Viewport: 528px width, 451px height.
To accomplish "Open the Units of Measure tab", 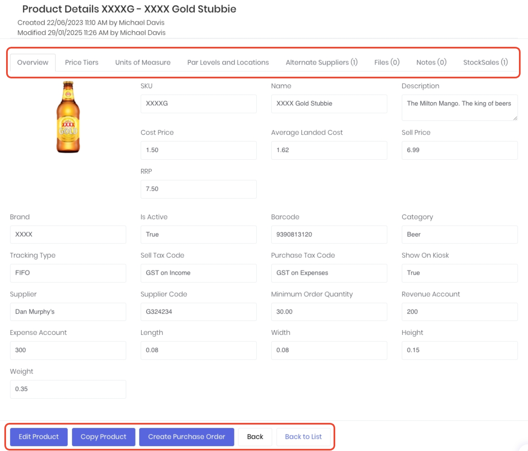I will point(143,62).
